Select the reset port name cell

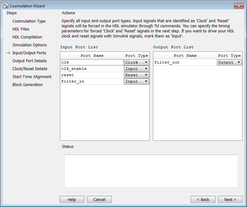click(x=92, y=75)
